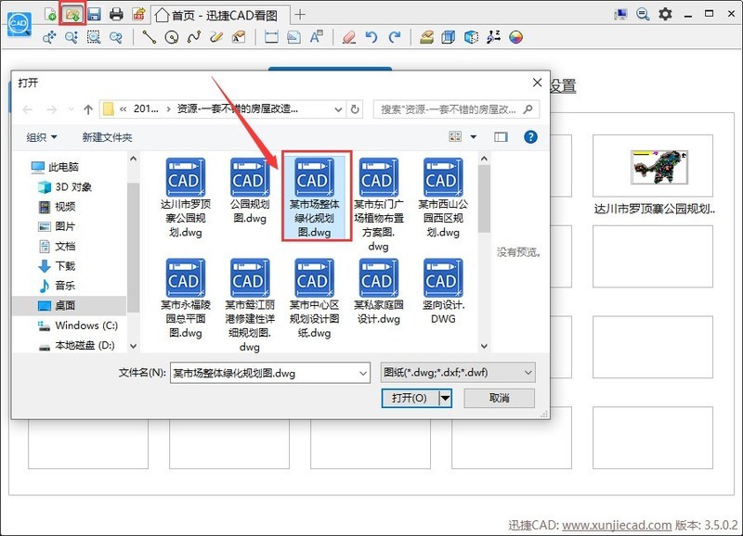Click the color wheel icon
Image resolution: width=743 pixels, height=536 pixels.
pyautogui.click(x=516, y=37)
